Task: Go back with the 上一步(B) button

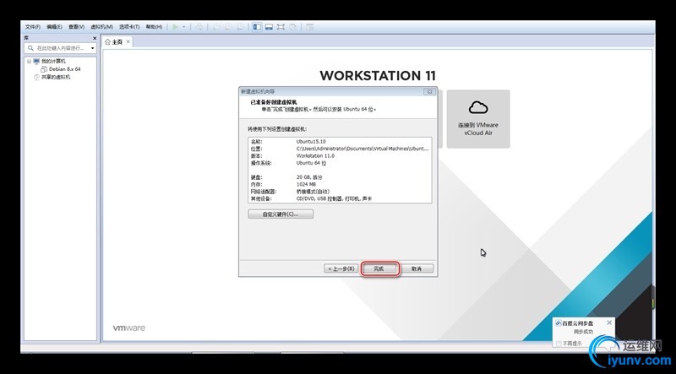Action: 341,268
